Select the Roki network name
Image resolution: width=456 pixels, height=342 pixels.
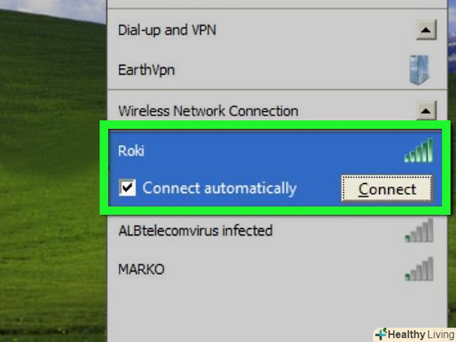(x=131, y=150)
